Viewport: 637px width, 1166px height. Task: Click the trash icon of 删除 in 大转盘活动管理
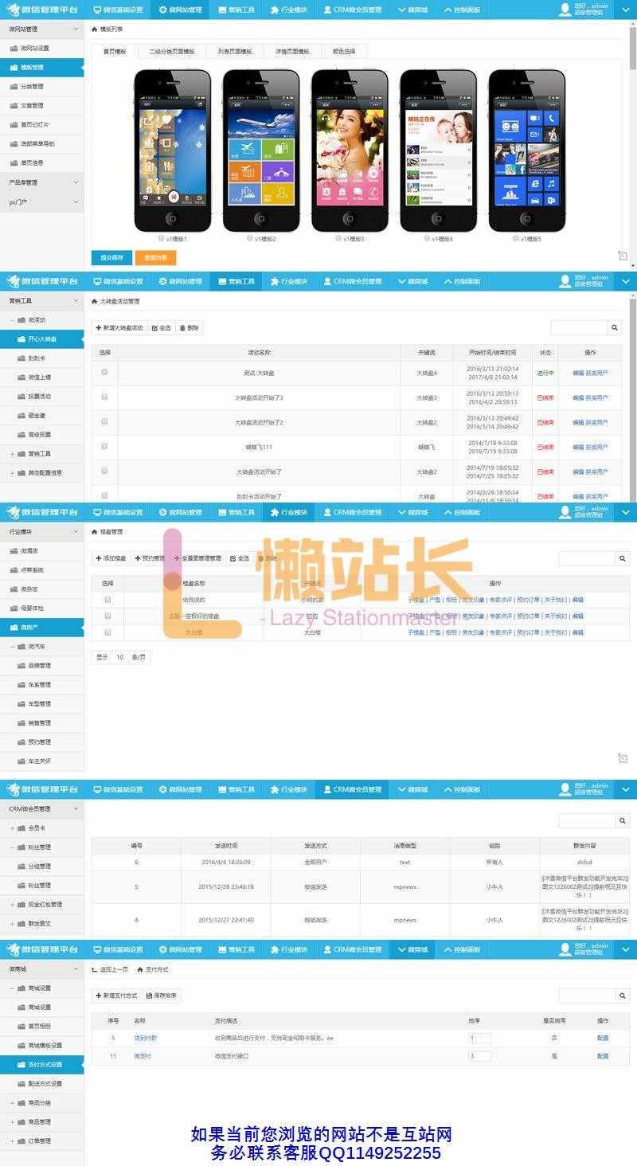click(182, 327)
